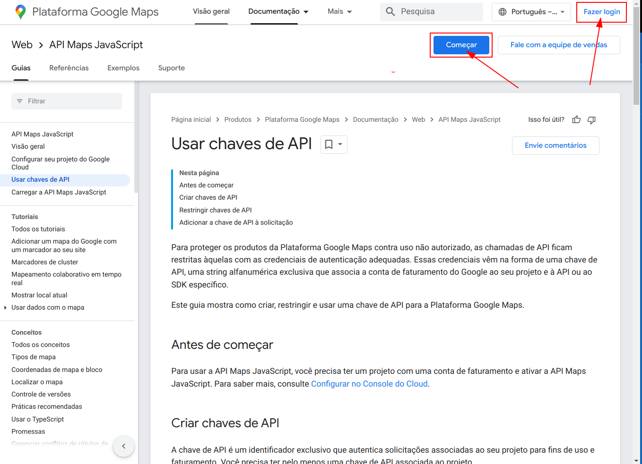Open Mapeamento colaborativo em tempo real
The image size is (642, 464).
(67, 278)
